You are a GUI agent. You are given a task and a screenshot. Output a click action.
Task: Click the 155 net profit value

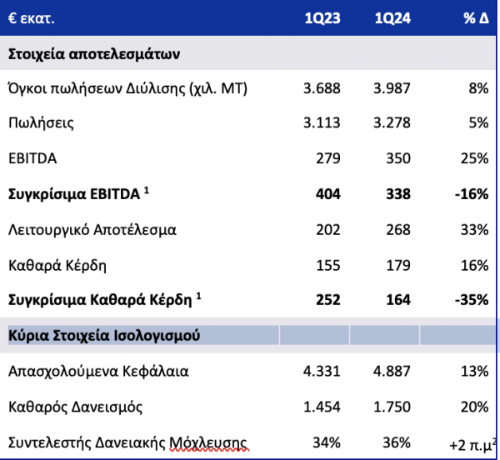(x=328, y=266)
